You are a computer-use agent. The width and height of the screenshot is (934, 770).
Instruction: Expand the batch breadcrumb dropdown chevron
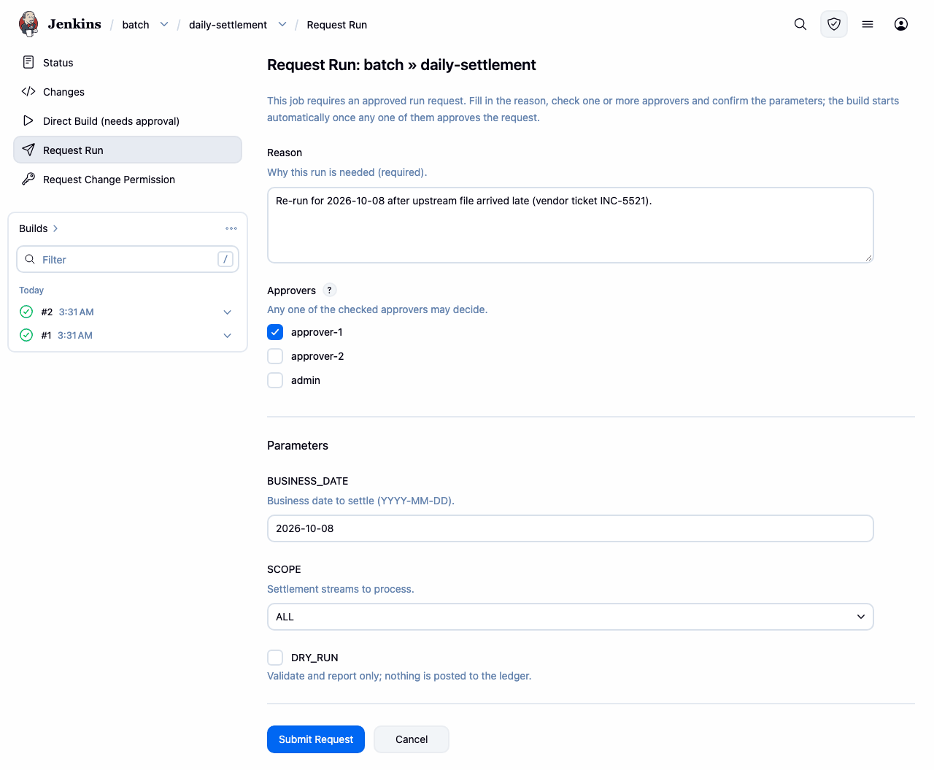[x=164, y=24]
